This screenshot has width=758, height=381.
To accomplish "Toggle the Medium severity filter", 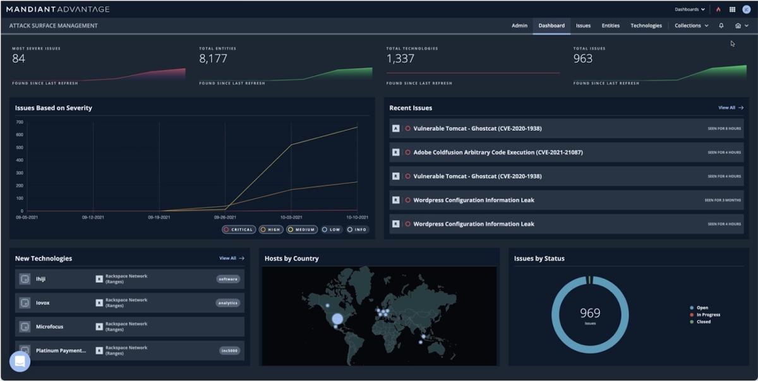I will [301, 229].
